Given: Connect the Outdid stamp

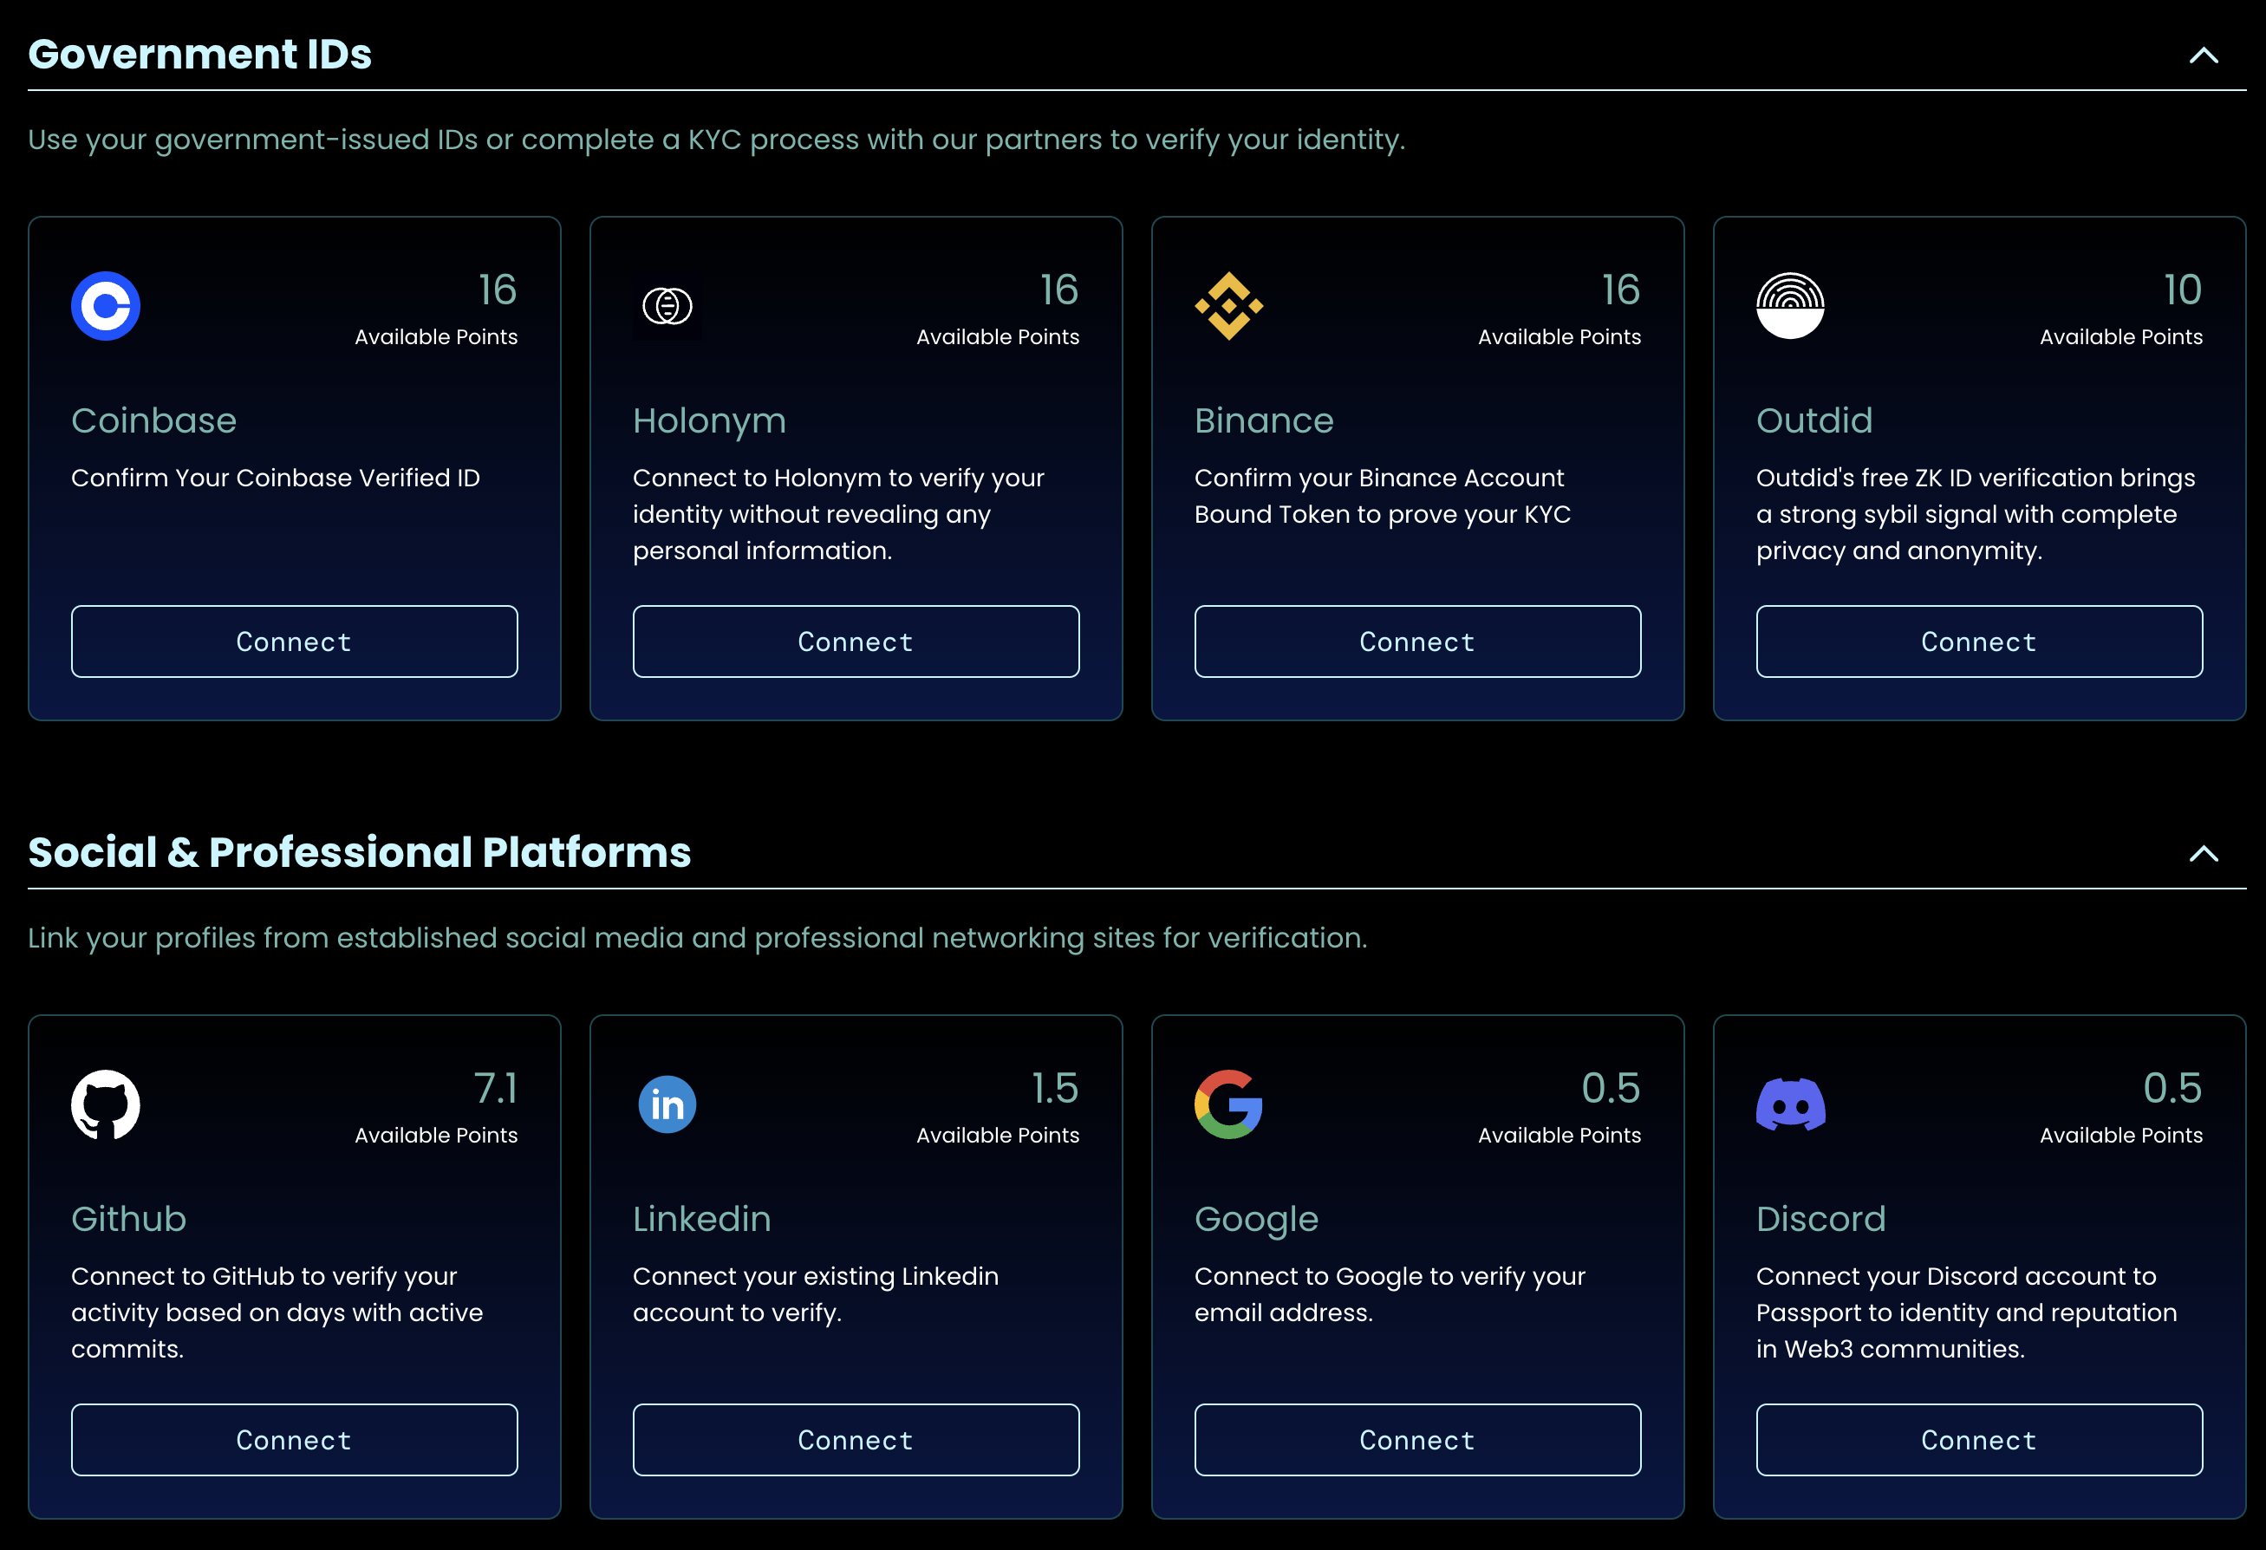Looking at the screenshot, I should (1979, 641).
